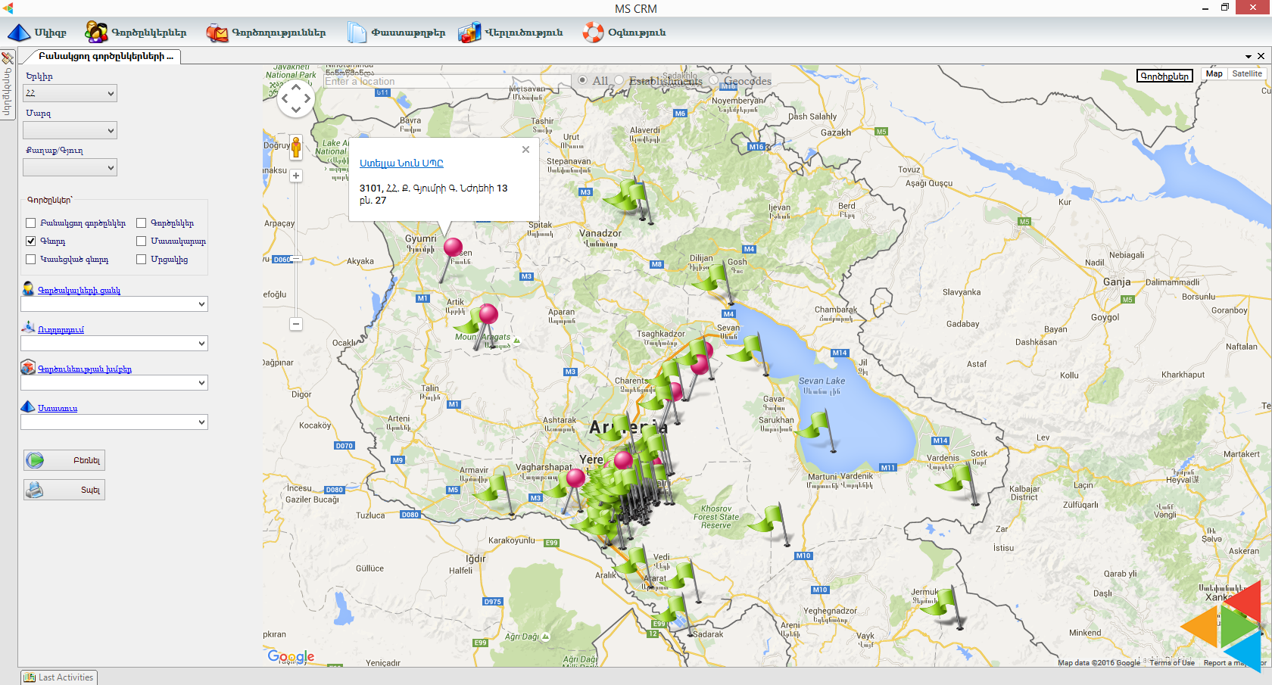The width and height of the screenshot is (1272, 685).
Task: Expand the vertical Գործիքներ side panel tab
Action: pyautogui.click(x=8, y=92)
